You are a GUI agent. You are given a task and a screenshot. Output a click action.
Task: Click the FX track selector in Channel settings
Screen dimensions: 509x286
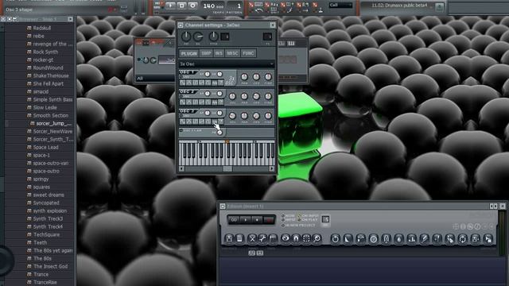click(x=267, y=37)
